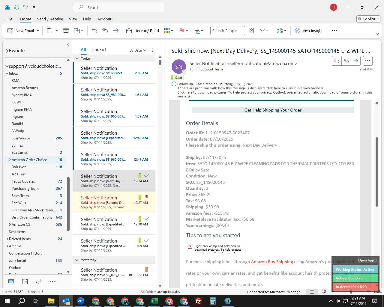Open the Acrobat tab
The width and height of the screenshot is (384, 307).
point(104,19)
